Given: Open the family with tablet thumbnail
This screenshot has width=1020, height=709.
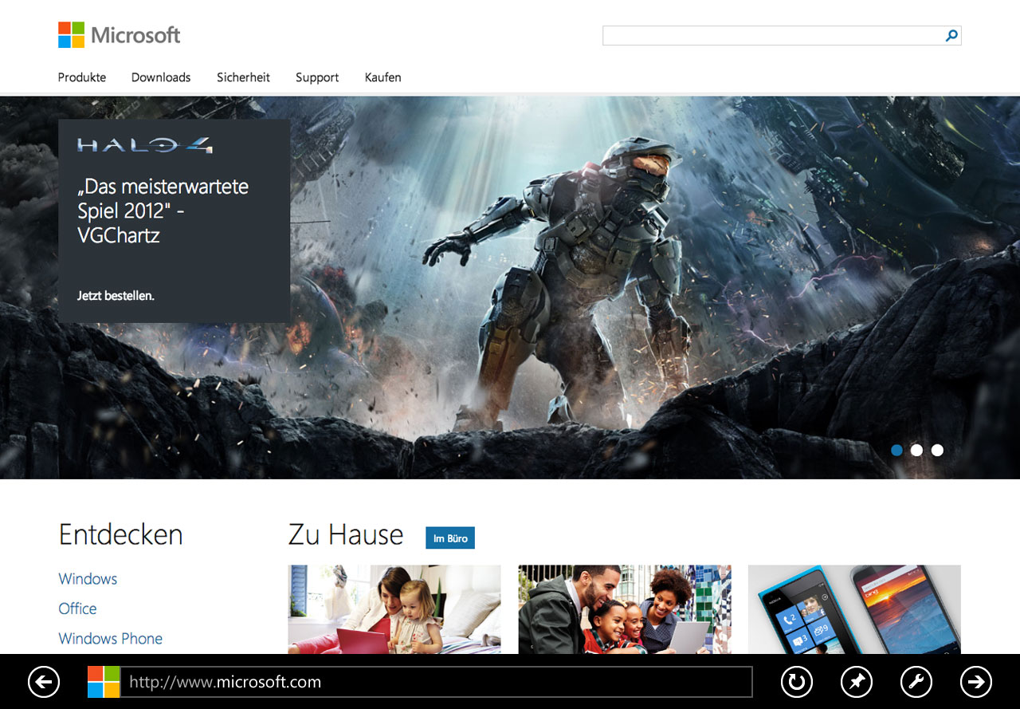Looking at the screenshot, I should pyautogui.click(x=625, y=609).
